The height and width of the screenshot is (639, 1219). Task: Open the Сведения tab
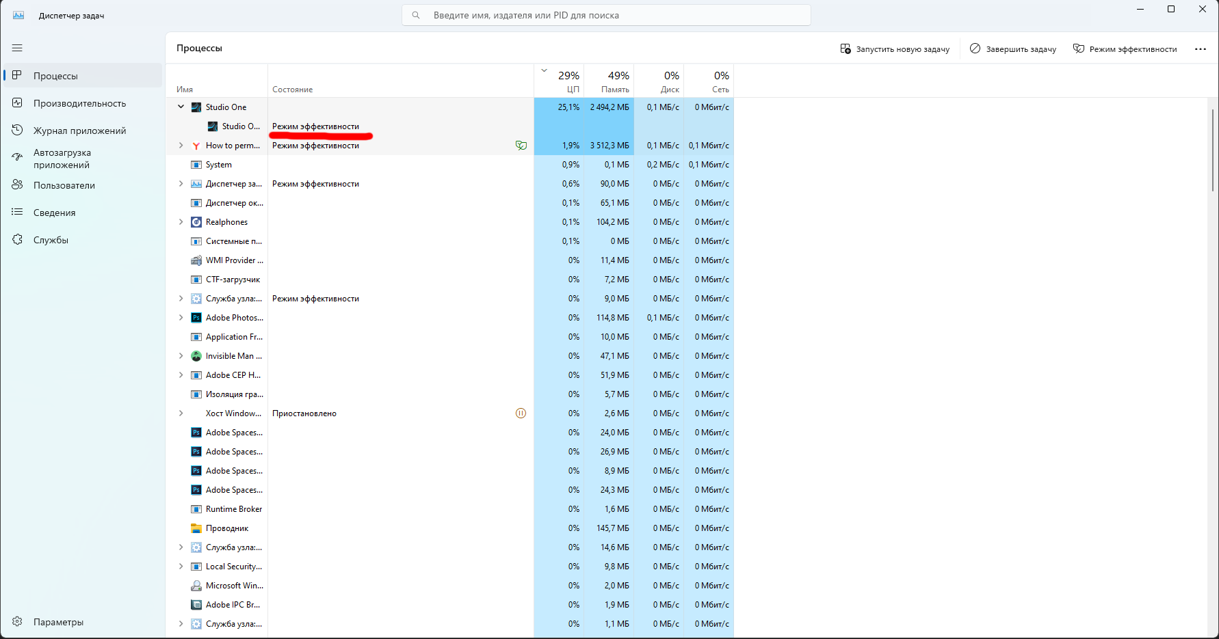pyautogui.click(x=83, y=213)
